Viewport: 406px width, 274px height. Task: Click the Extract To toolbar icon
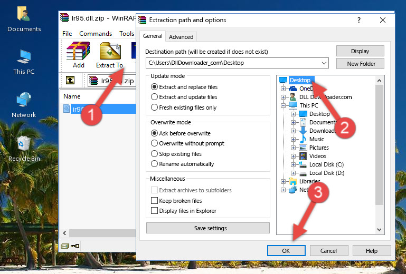110,51
